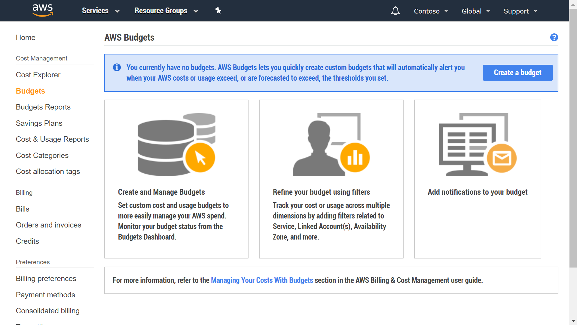
Task: Click the Create a budget button
Action: (517, 73)
